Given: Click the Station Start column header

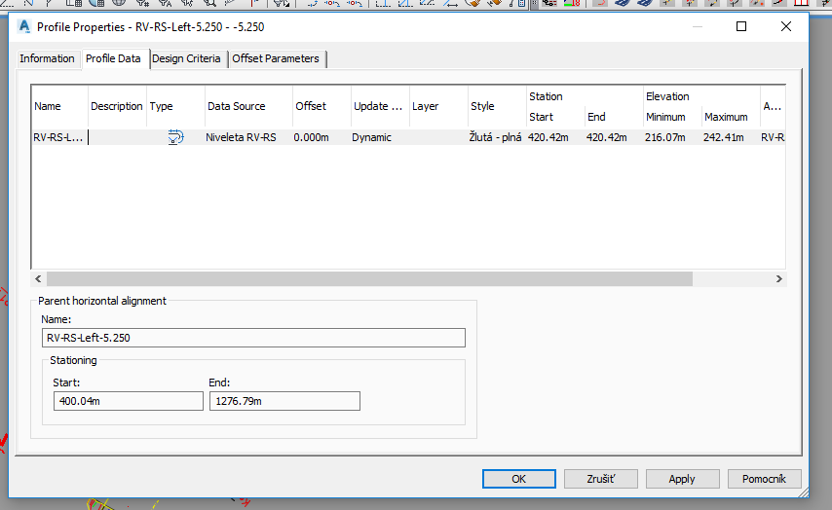Looking at the screenshot, I should [555, 117].
